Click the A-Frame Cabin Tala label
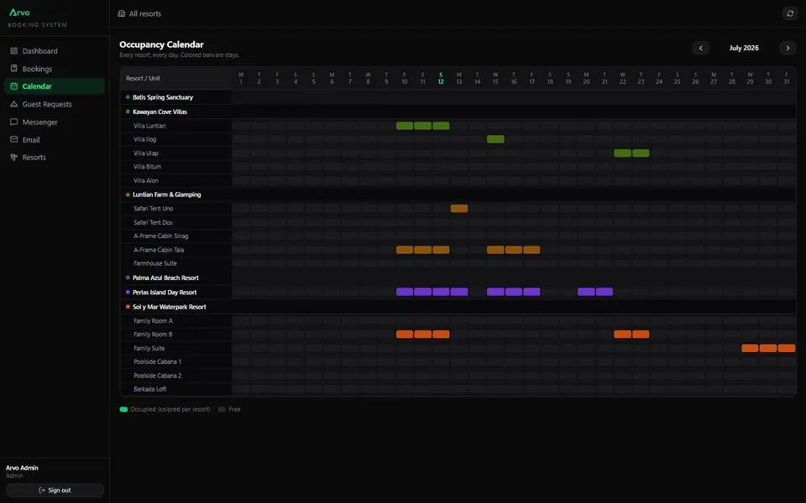The height and width of the screenshot is (503, 806). pyautogui.click(x=159, y=250)
